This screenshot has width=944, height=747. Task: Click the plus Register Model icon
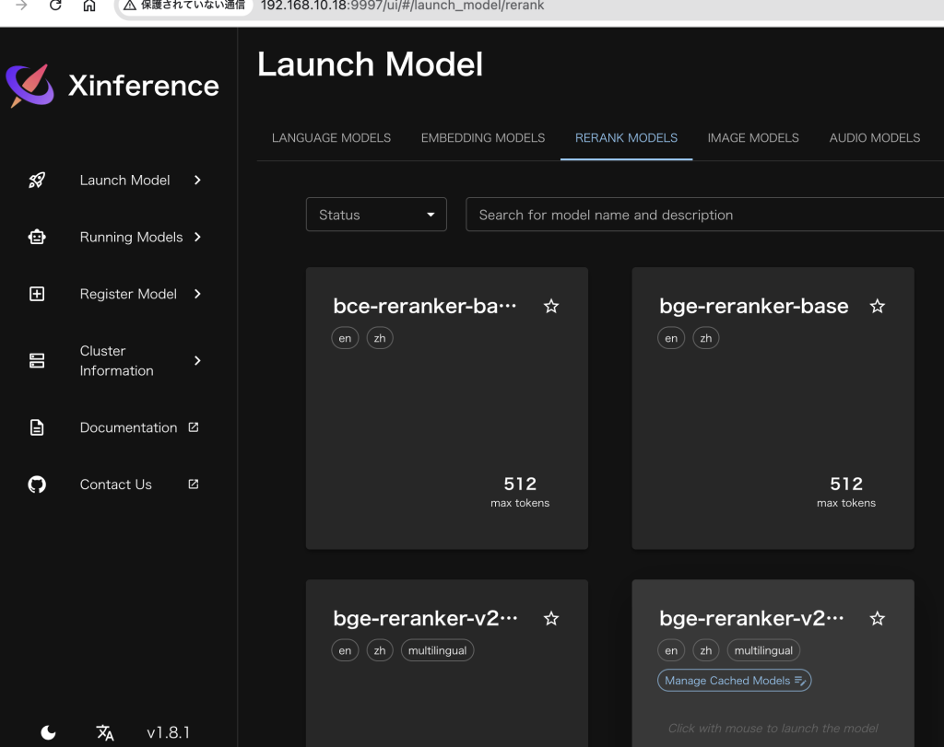pos(37,295)
